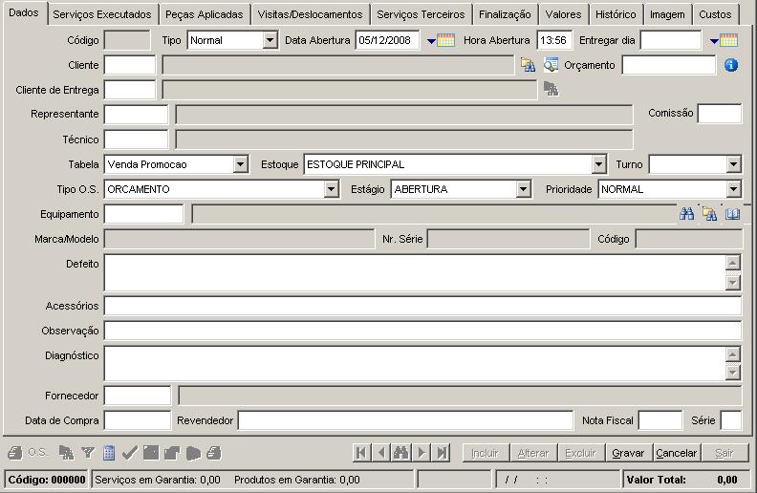The image size is (757, 493).
Task: Click into the Observação text field
Action: (422, 331)
